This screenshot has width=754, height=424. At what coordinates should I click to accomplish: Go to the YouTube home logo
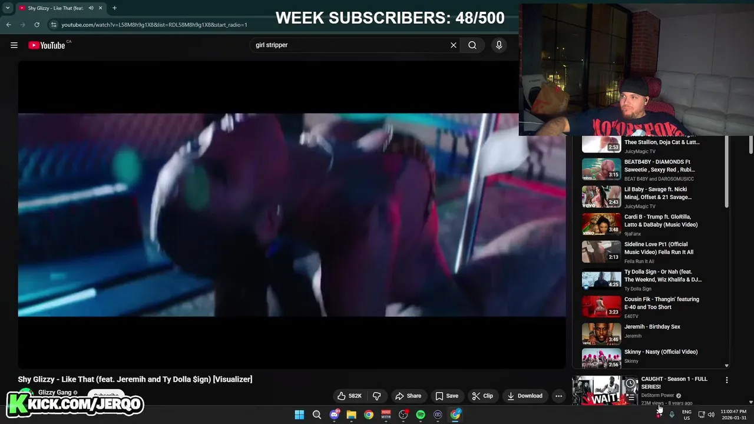click(x=47, y=45)
